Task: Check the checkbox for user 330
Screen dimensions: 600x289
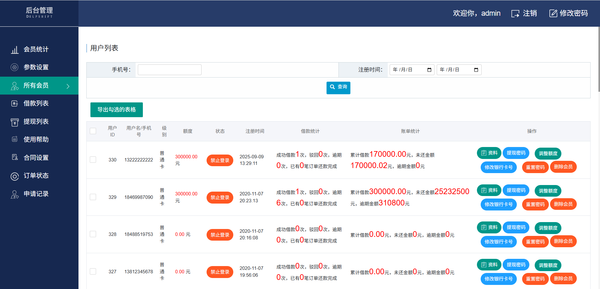Action: pos(93,160)
